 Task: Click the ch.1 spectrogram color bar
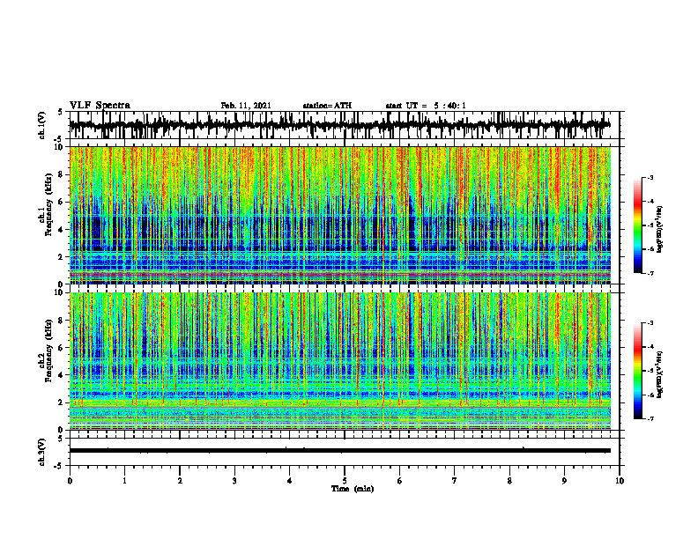coord(637,225)
